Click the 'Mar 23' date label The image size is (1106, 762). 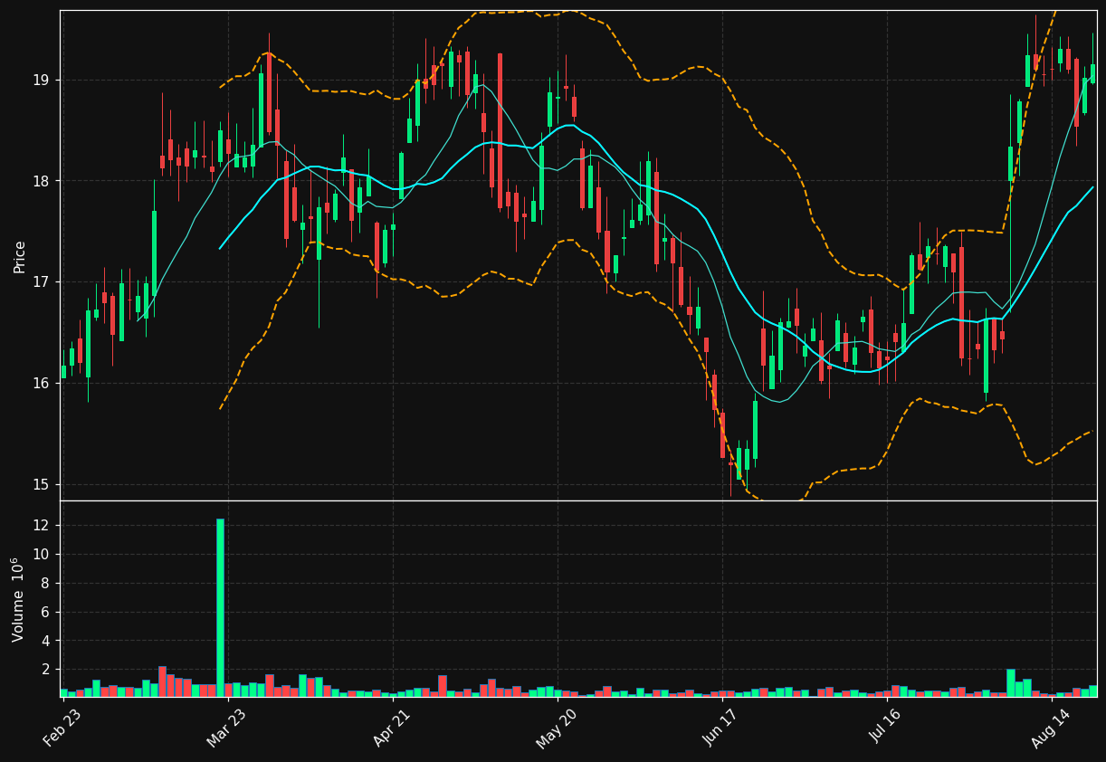click(x=226, y=728)
